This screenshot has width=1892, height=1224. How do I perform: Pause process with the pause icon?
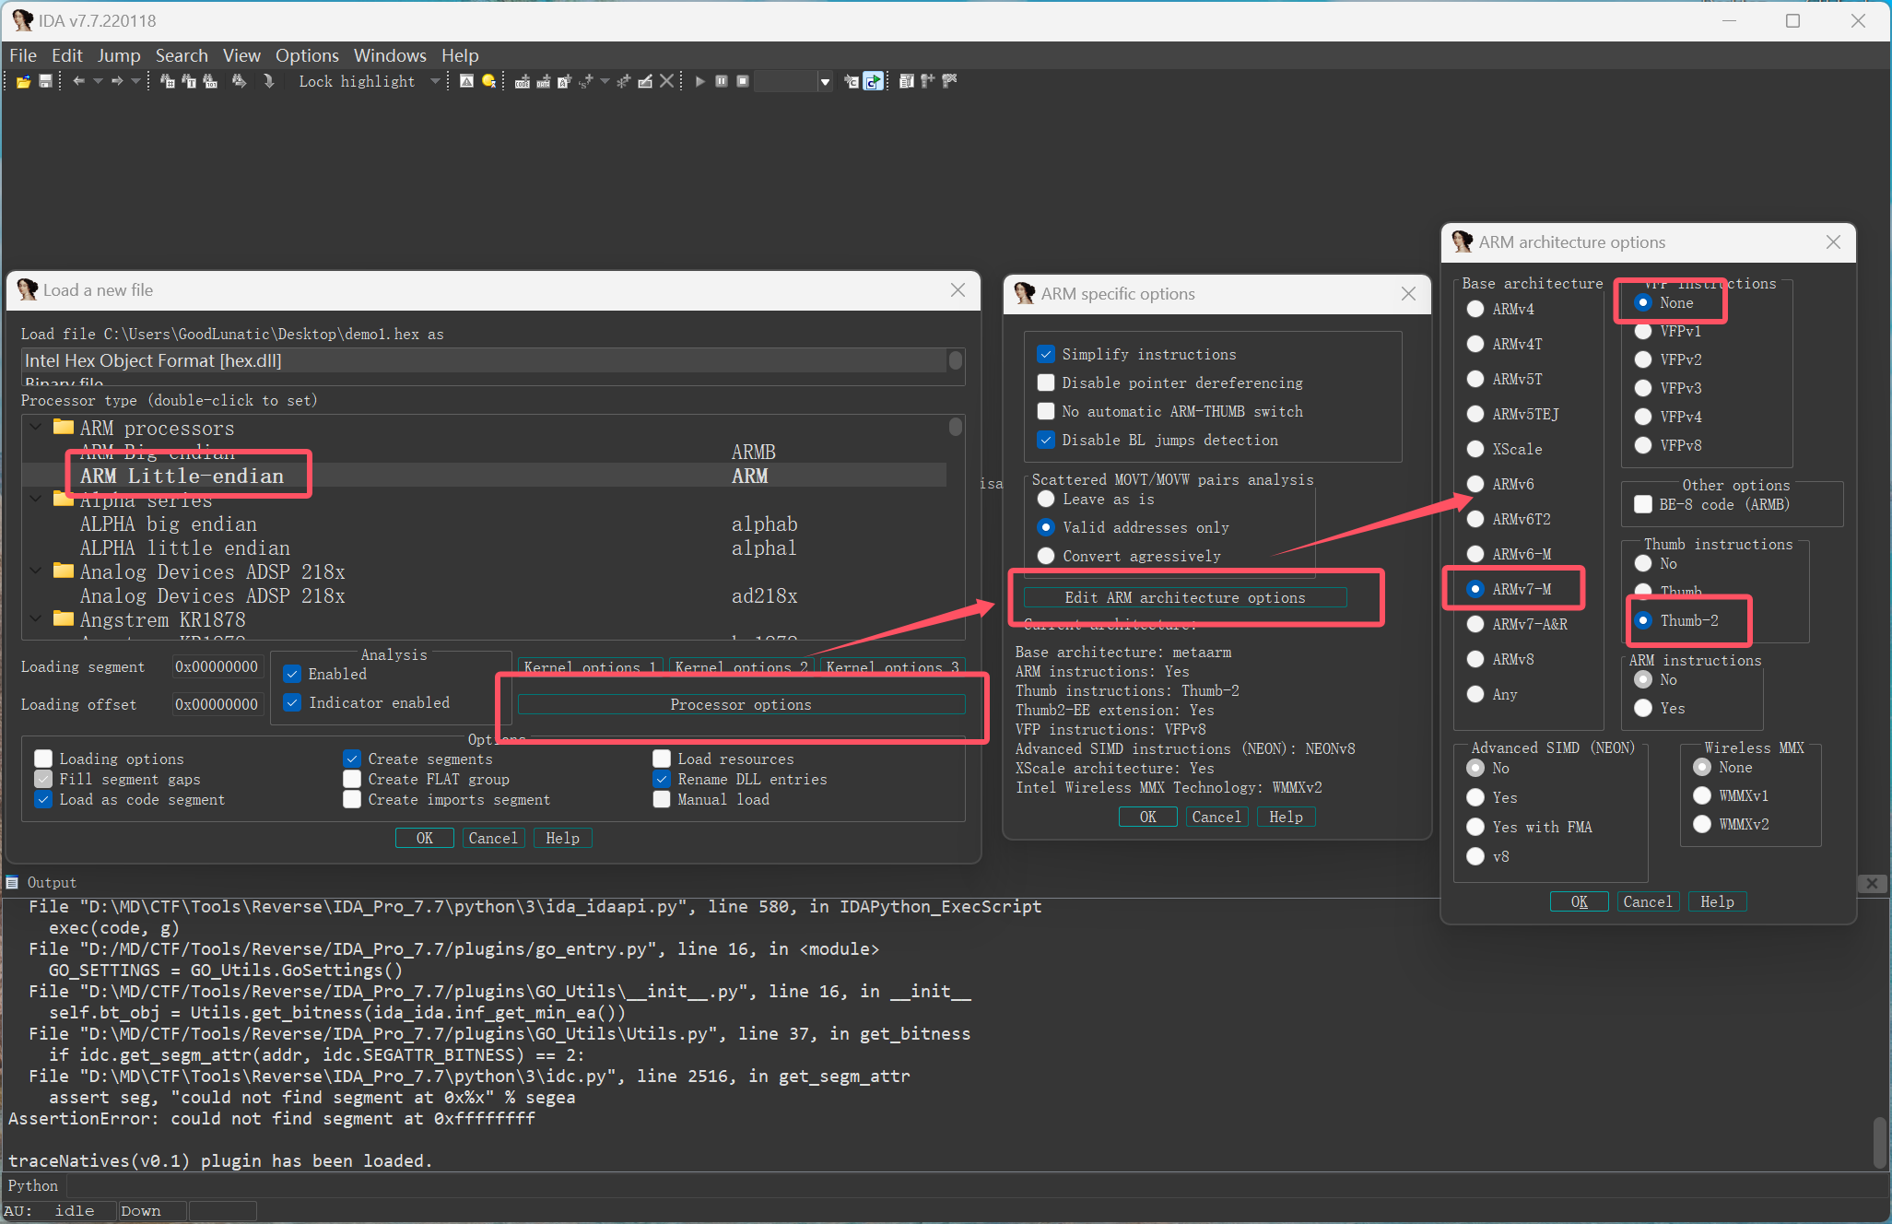point(722,81)
